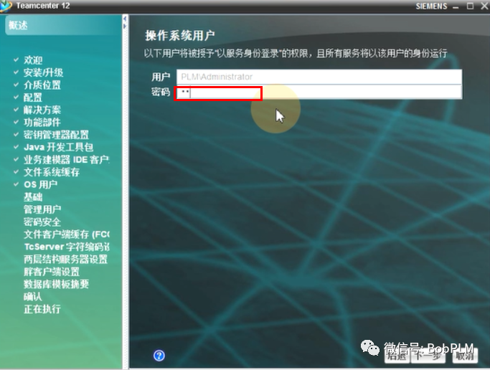The height and width of the screenshot is (370, 490).
Task: Select 解决方案 step in sidebar
Action: (x=42, y=110)
